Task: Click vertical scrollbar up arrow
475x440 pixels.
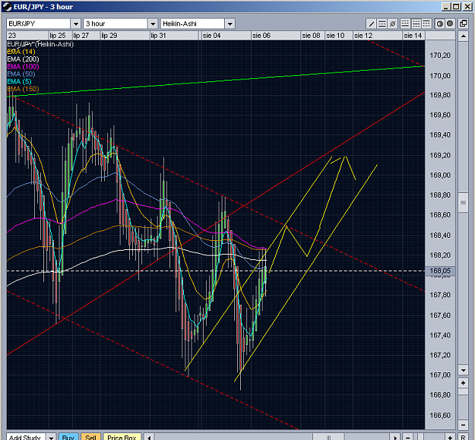Action: click(463, 36)
